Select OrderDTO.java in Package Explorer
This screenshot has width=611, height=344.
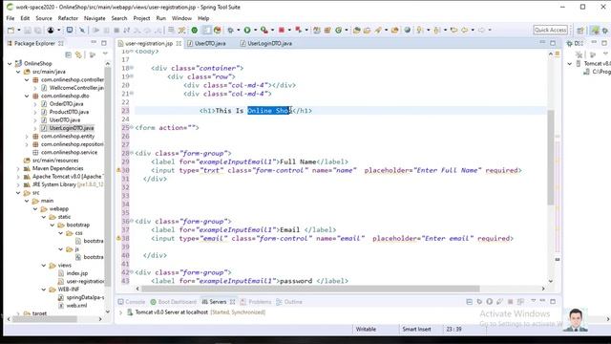(66, 104)
